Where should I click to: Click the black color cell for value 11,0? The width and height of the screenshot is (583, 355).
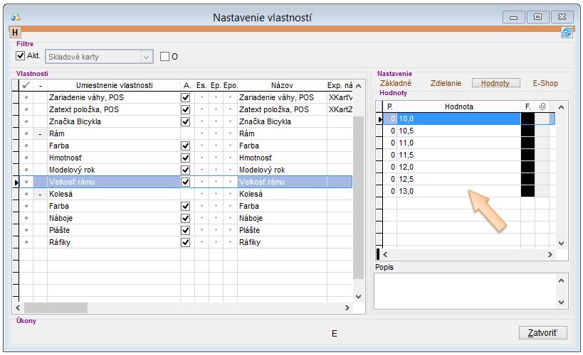pos(527,143)
